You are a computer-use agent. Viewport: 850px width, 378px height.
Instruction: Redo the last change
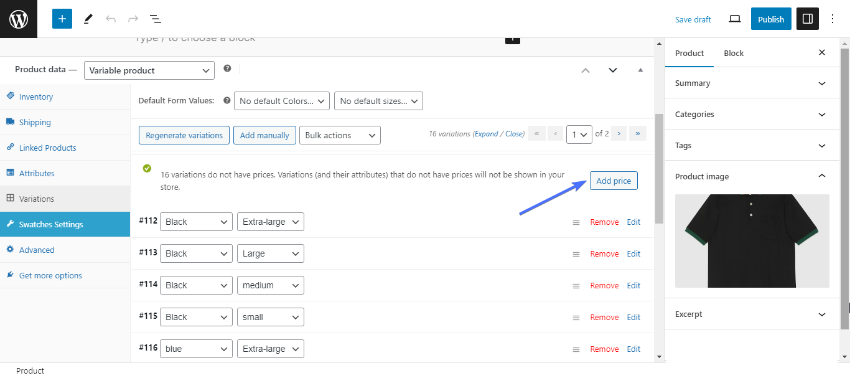[133, 19]
